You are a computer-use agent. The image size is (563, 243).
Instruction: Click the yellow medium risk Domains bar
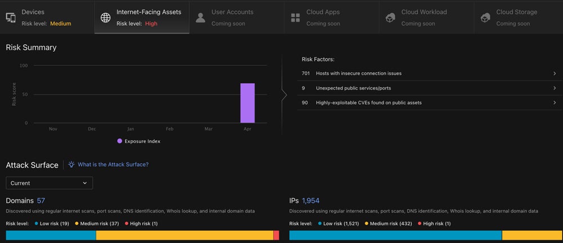(184, 235)
